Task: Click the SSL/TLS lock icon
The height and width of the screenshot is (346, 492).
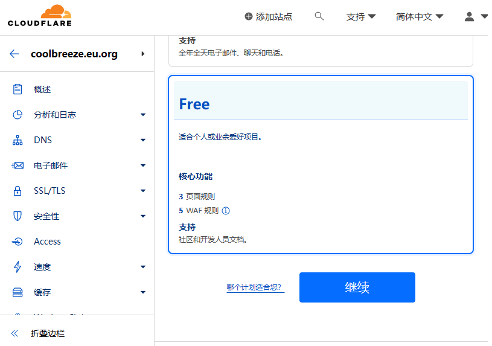Action: click(x=18, y=191)
